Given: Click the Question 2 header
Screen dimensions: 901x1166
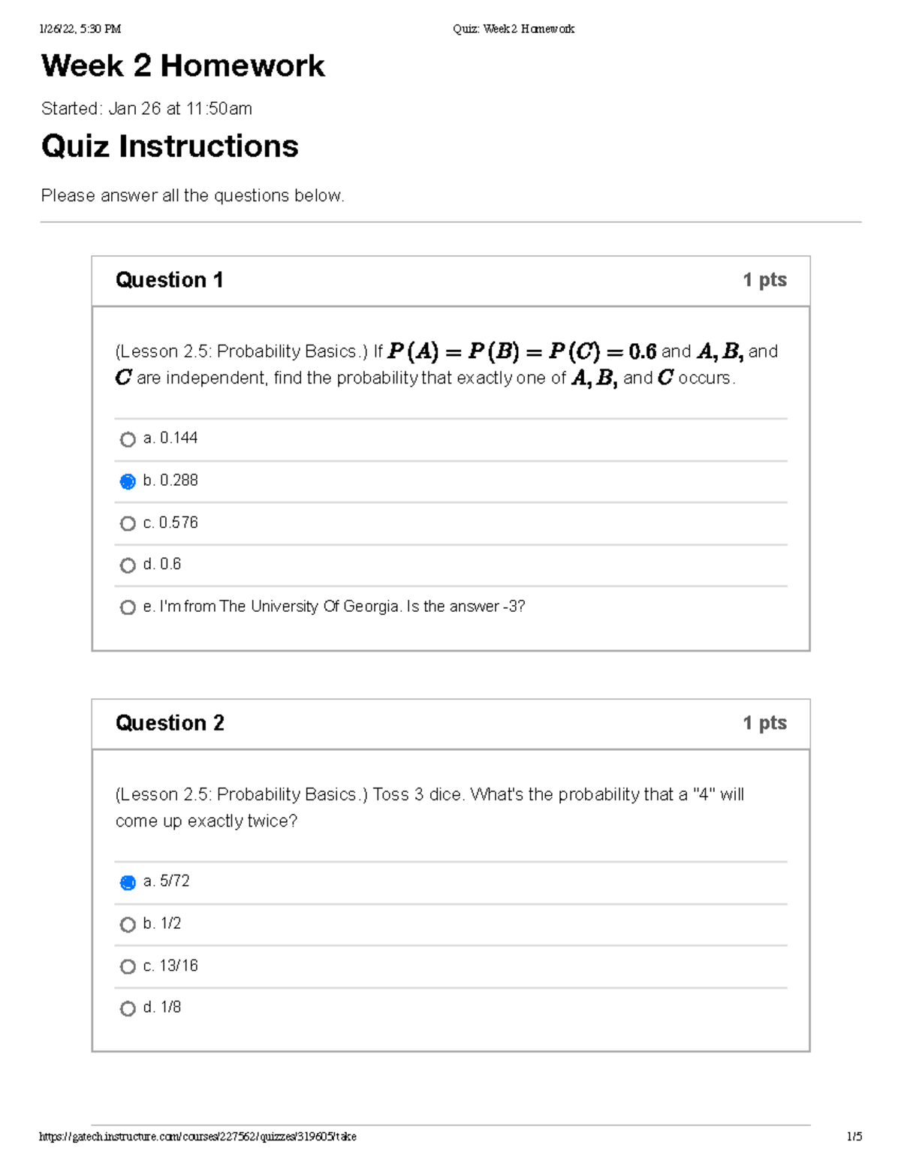Looking at the screenshot, I should coord(170,723).
